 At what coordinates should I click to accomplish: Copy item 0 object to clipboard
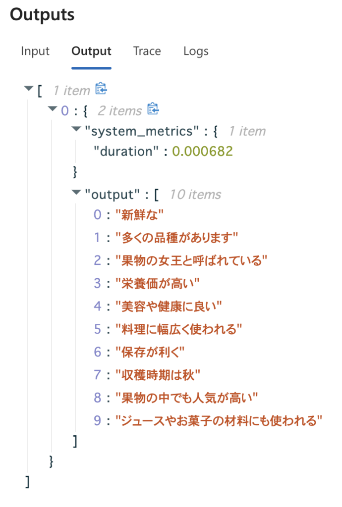[153, 109]
